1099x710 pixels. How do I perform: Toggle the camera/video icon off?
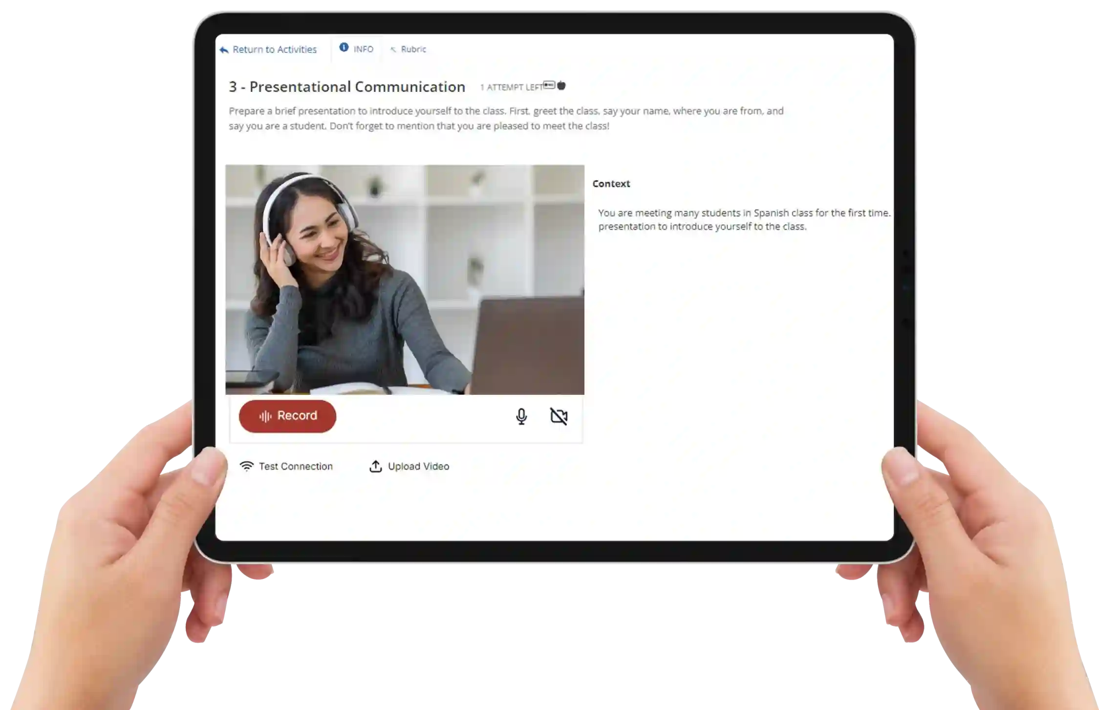(x=559, y=416)
